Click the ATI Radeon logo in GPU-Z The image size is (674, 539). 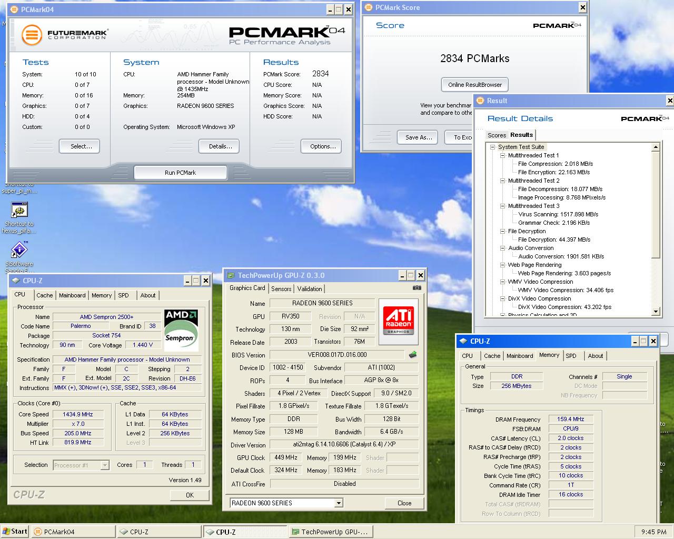click(x=399, y=321)
